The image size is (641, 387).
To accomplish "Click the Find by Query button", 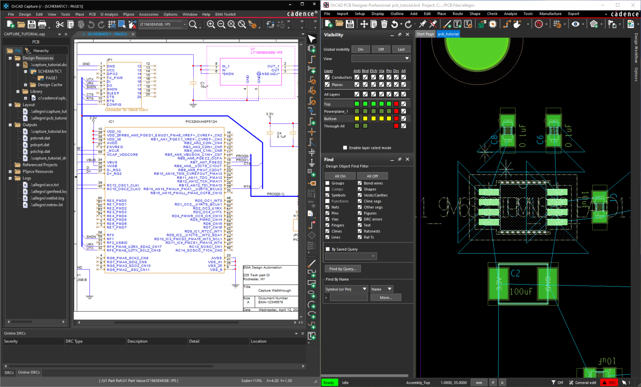I will point(342,269).
